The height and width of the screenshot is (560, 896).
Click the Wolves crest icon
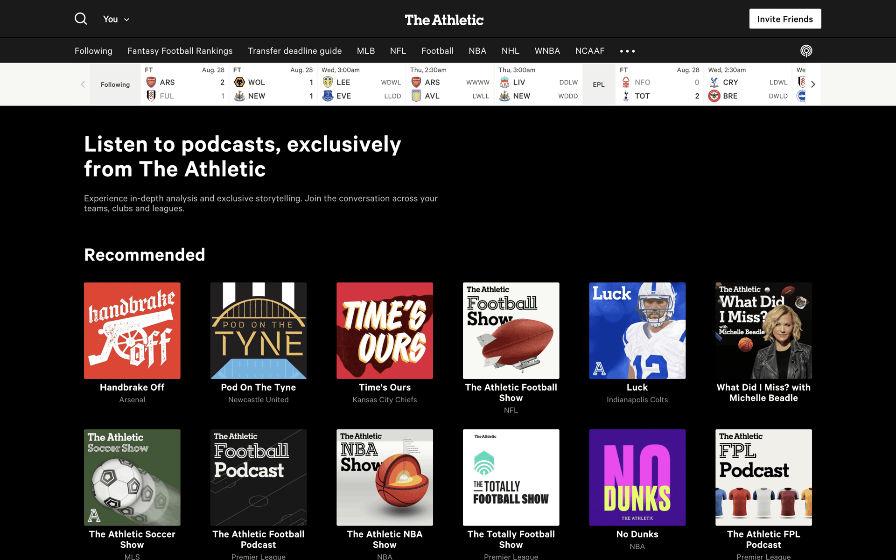click(239, 82)
